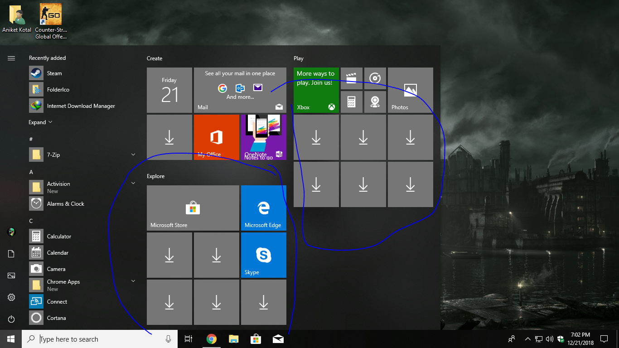
Task: Click the hamburger menu icon
Action: pyautogui.click(x=11, y=58)
